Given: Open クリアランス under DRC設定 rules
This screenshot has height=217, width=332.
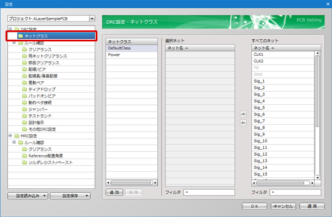Looking at the screenshot, I should pos(40,50).
